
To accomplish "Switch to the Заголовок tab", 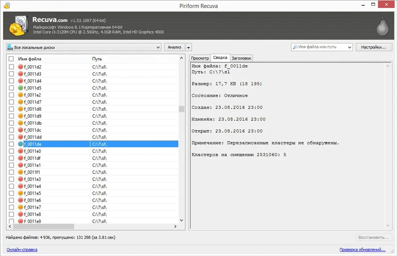I will pos(241,58).
